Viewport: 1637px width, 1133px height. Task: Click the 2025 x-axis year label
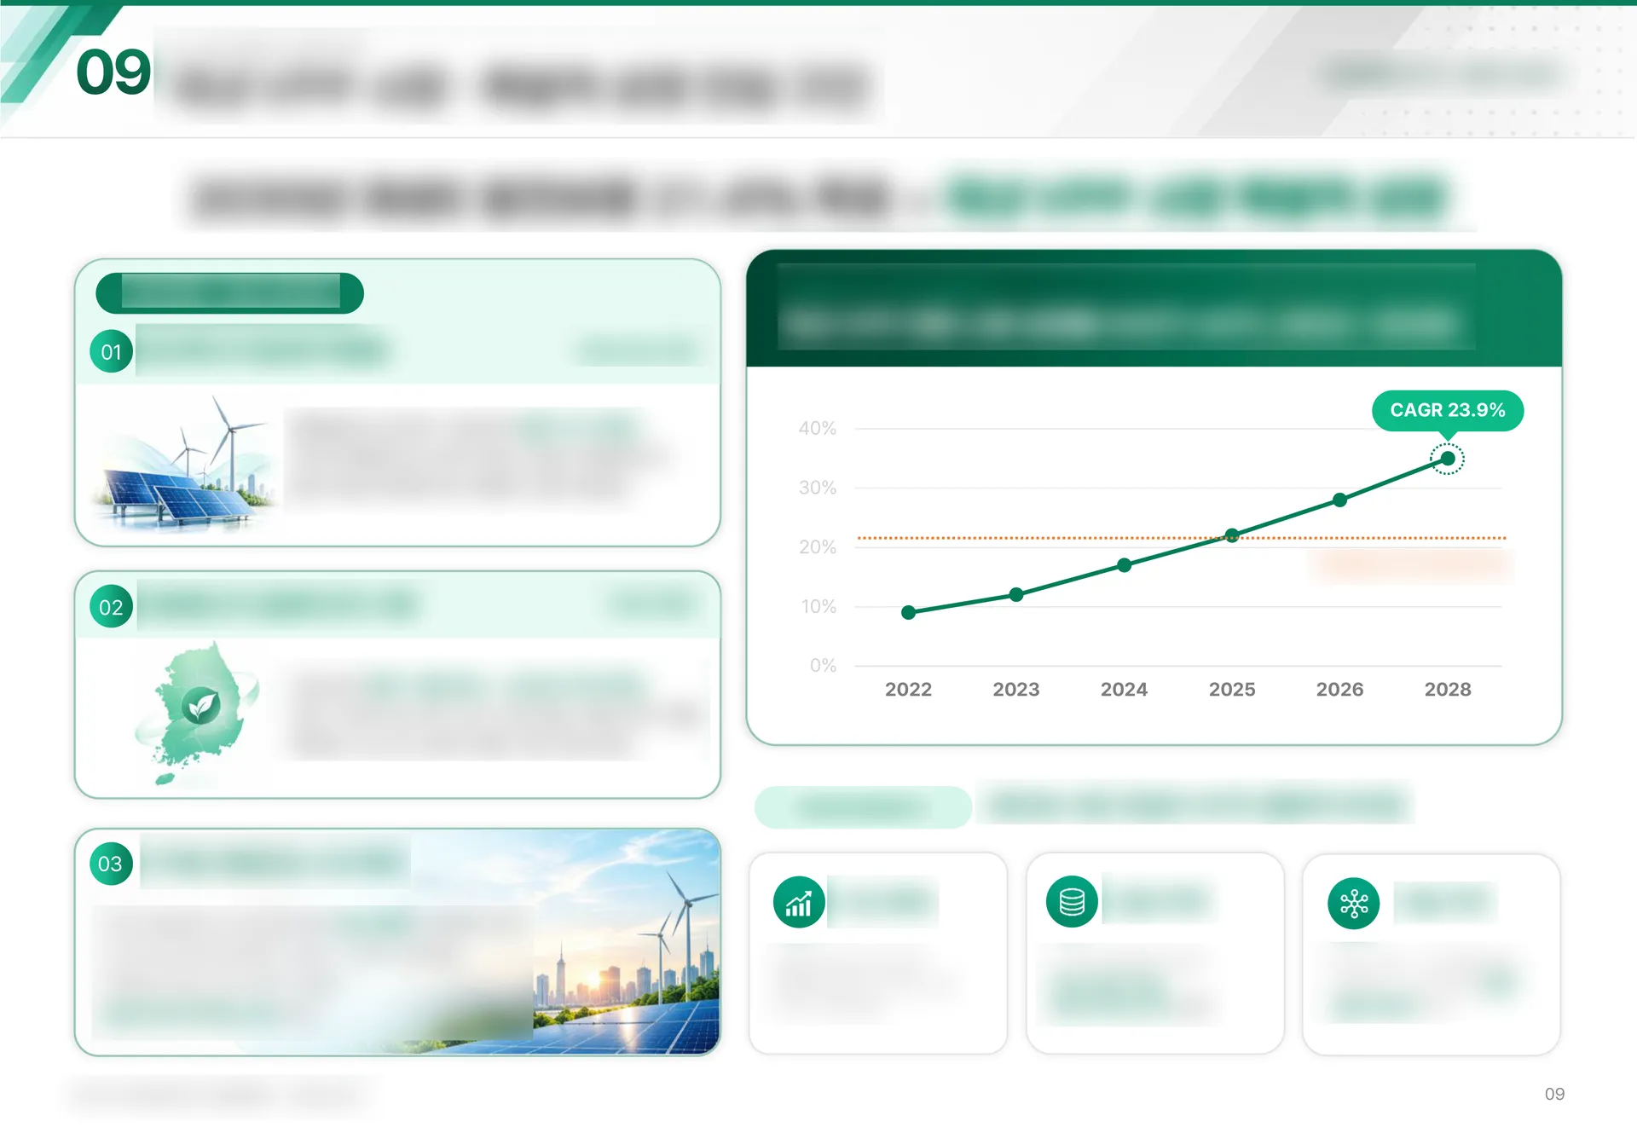coord(1232,690)
